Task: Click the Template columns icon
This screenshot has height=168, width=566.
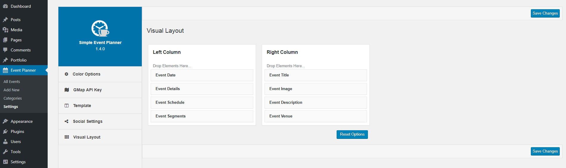Action: (x=67, y=106)
